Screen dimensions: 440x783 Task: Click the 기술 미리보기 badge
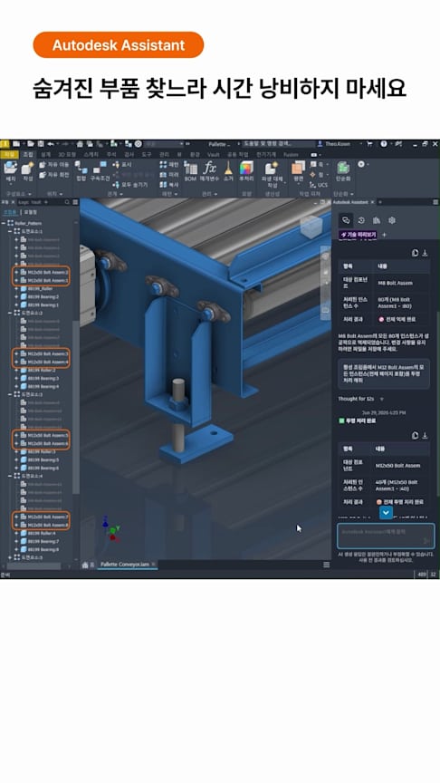359,234
